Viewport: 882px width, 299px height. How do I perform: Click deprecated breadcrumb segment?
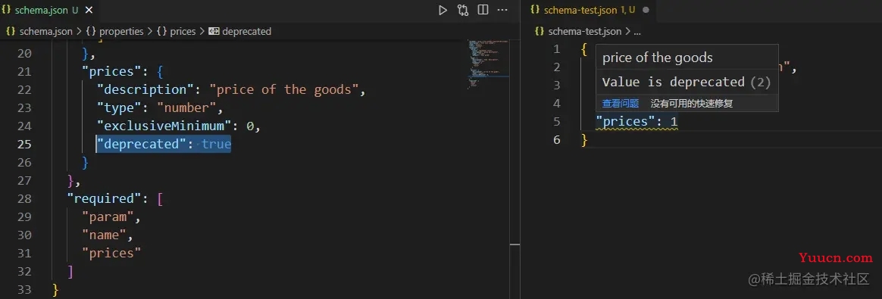pyautogui.click(x=246, y=32)
